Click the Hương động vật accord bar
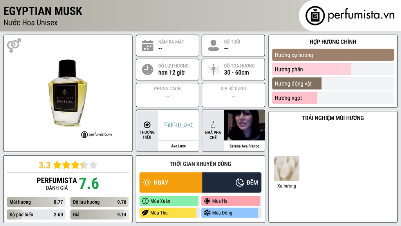Screen dimensions: 401x226 coord(333,84)
